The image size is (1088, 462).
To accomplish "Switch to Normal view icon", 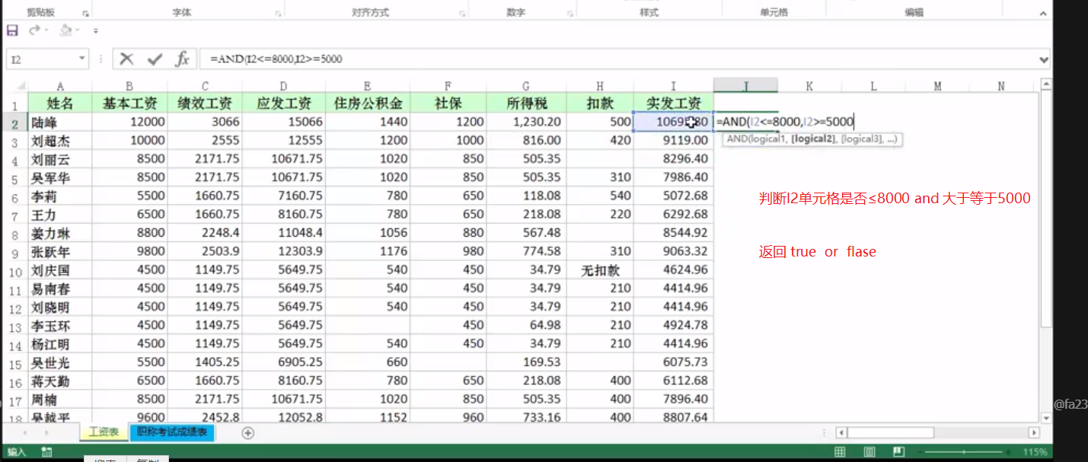I will [840, 452].
